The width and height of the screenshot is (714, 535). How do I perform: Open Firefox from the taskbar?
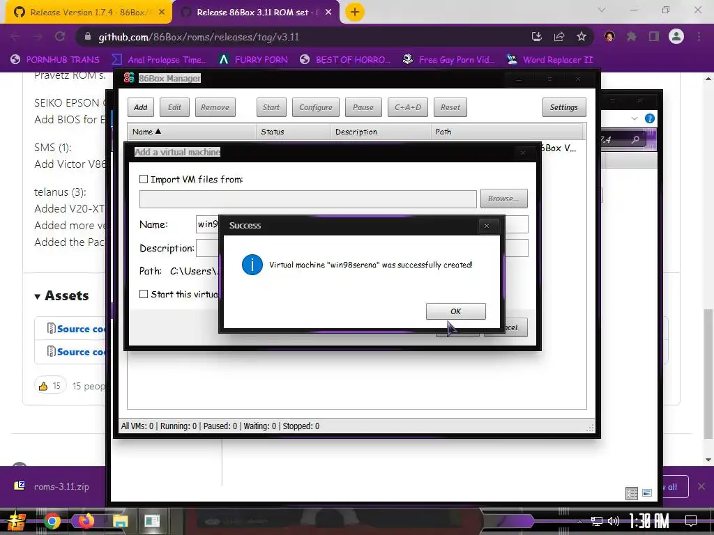coord(86,521)
